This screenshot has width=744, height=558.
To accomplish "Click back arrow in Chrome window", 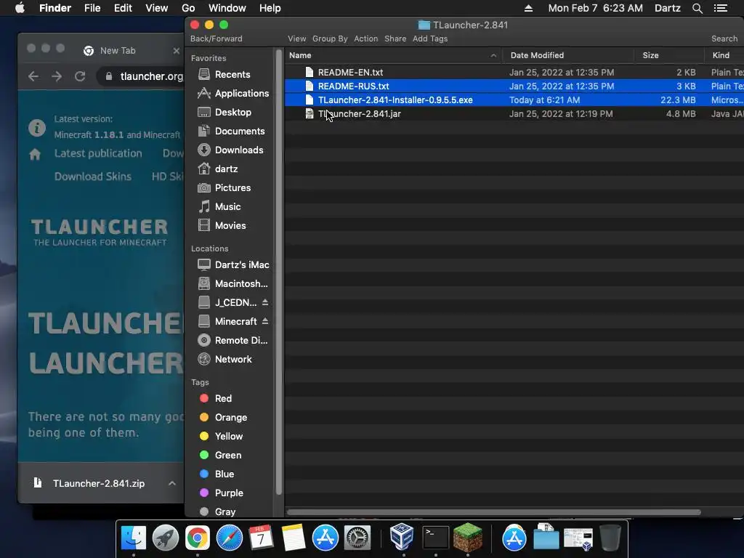I will click(x=33, y=76).
